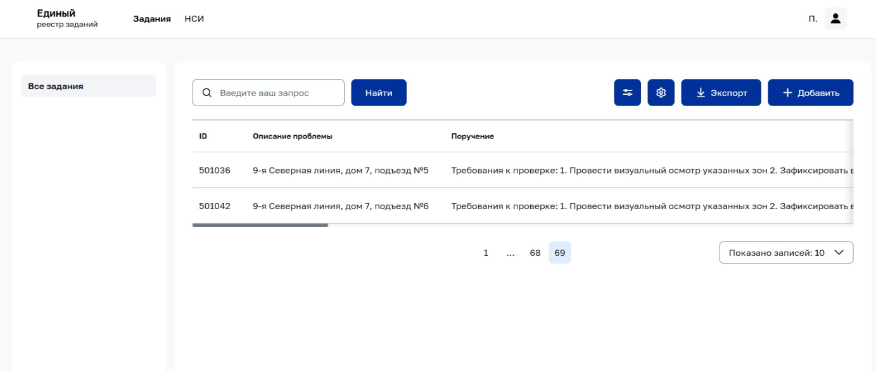The image size is (876, 371).
Task: Click the user profile avatar icon
Action: (x=835, y=18)
